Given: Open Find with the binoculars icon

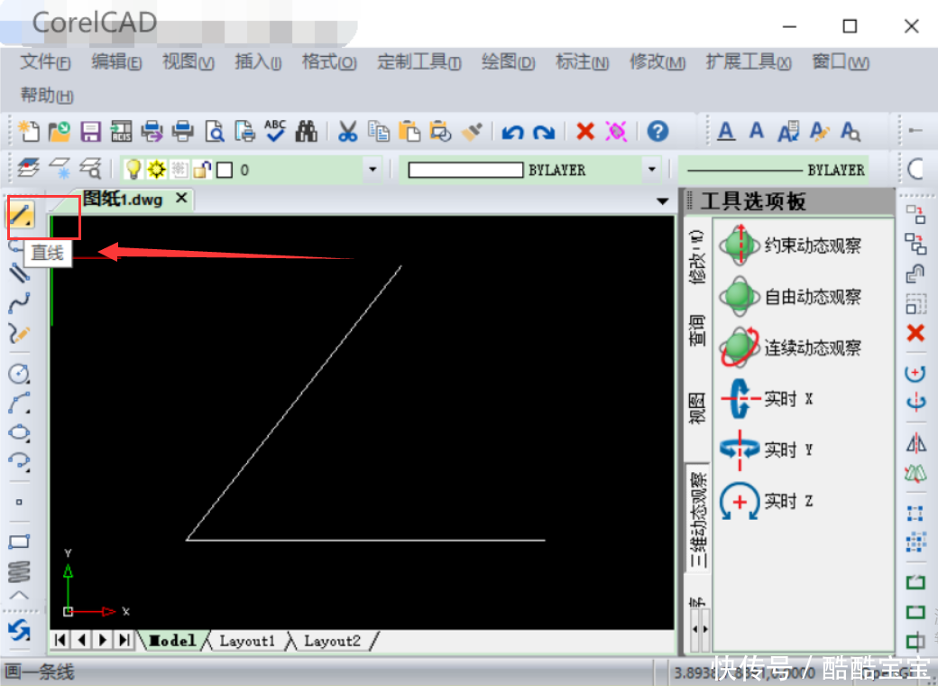Looking at the screenshot, I should coord(307,131).
